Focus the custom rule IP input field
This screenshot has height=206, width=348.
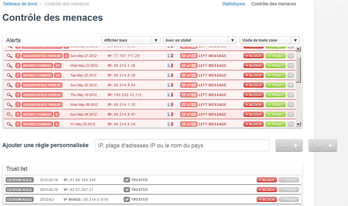tap(182, 146)
